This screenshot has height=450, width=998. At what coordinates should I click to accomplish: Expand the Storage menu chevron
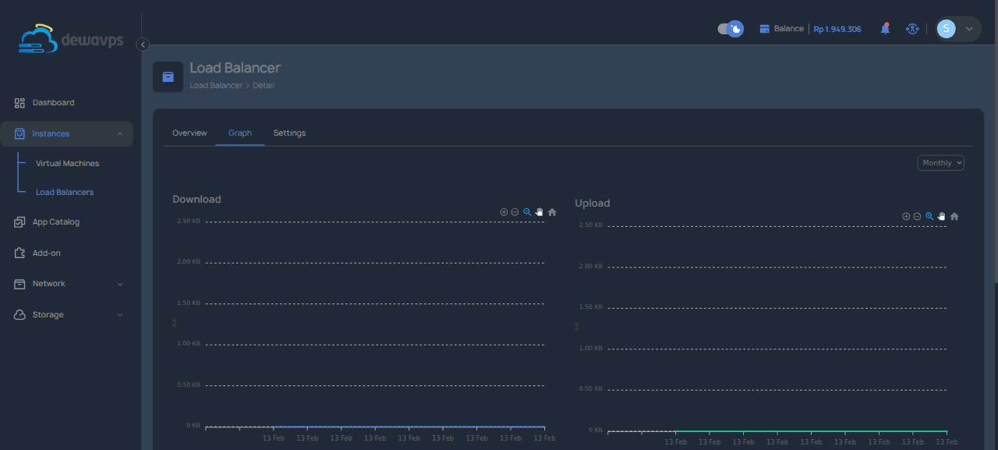120,315
